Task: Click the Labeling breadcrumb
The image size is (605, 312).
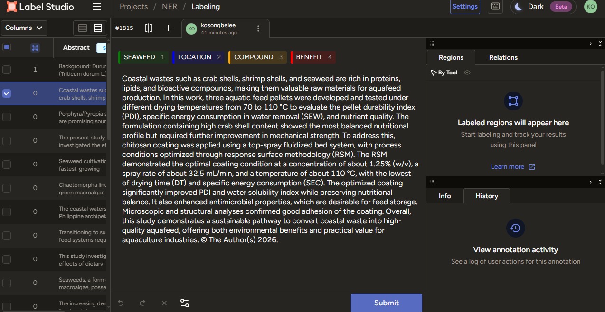Action: point(206,7)
